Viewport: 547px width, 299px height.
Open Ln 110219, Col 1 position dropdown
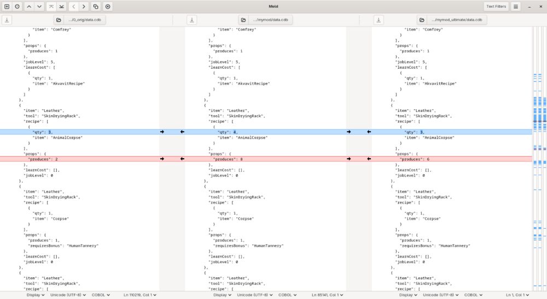coord(140,295)
